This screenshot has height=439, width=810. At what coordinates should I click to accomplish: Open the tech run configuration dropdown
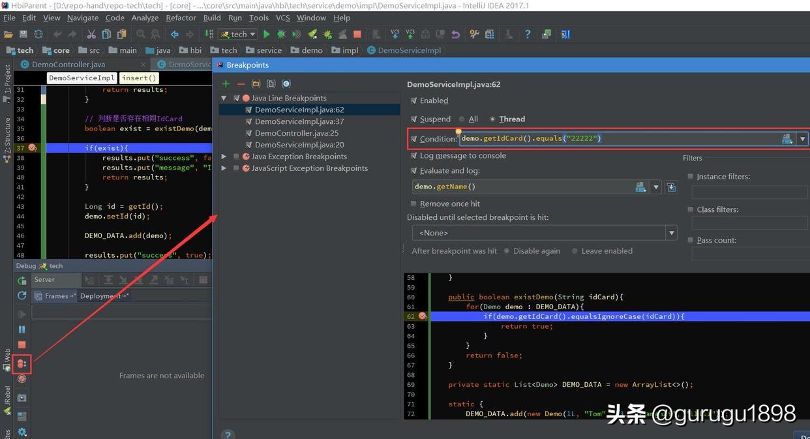[x=251, y=33]
